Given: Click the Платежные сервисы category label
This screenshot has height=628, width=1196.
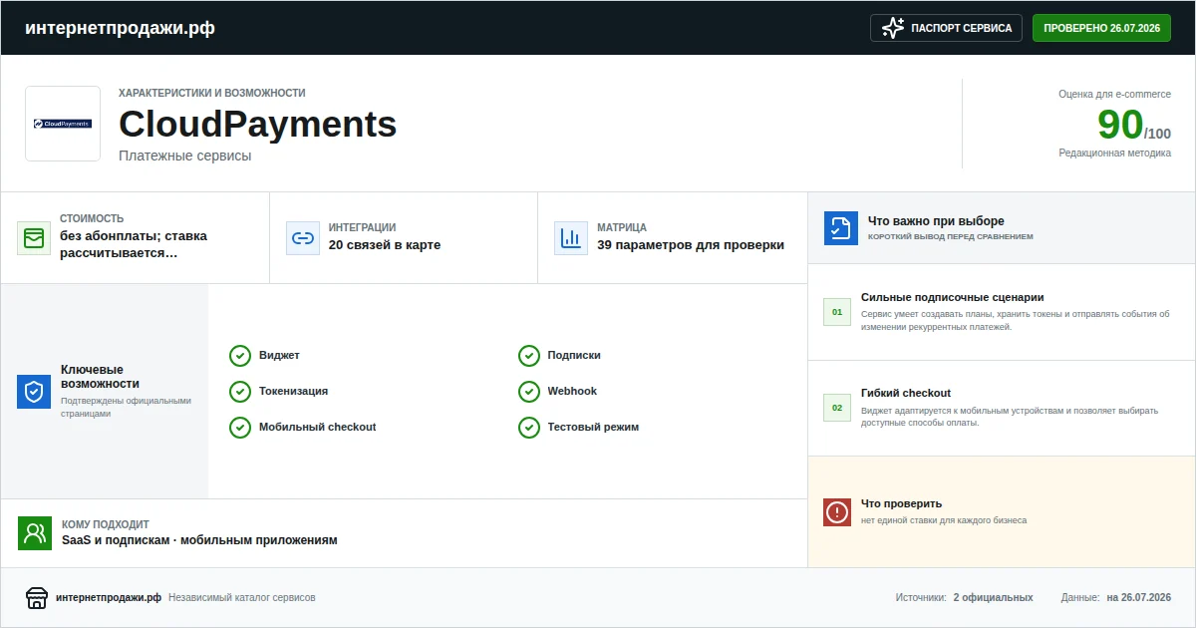Looking at the screenshot, I should tap(184, 156).
